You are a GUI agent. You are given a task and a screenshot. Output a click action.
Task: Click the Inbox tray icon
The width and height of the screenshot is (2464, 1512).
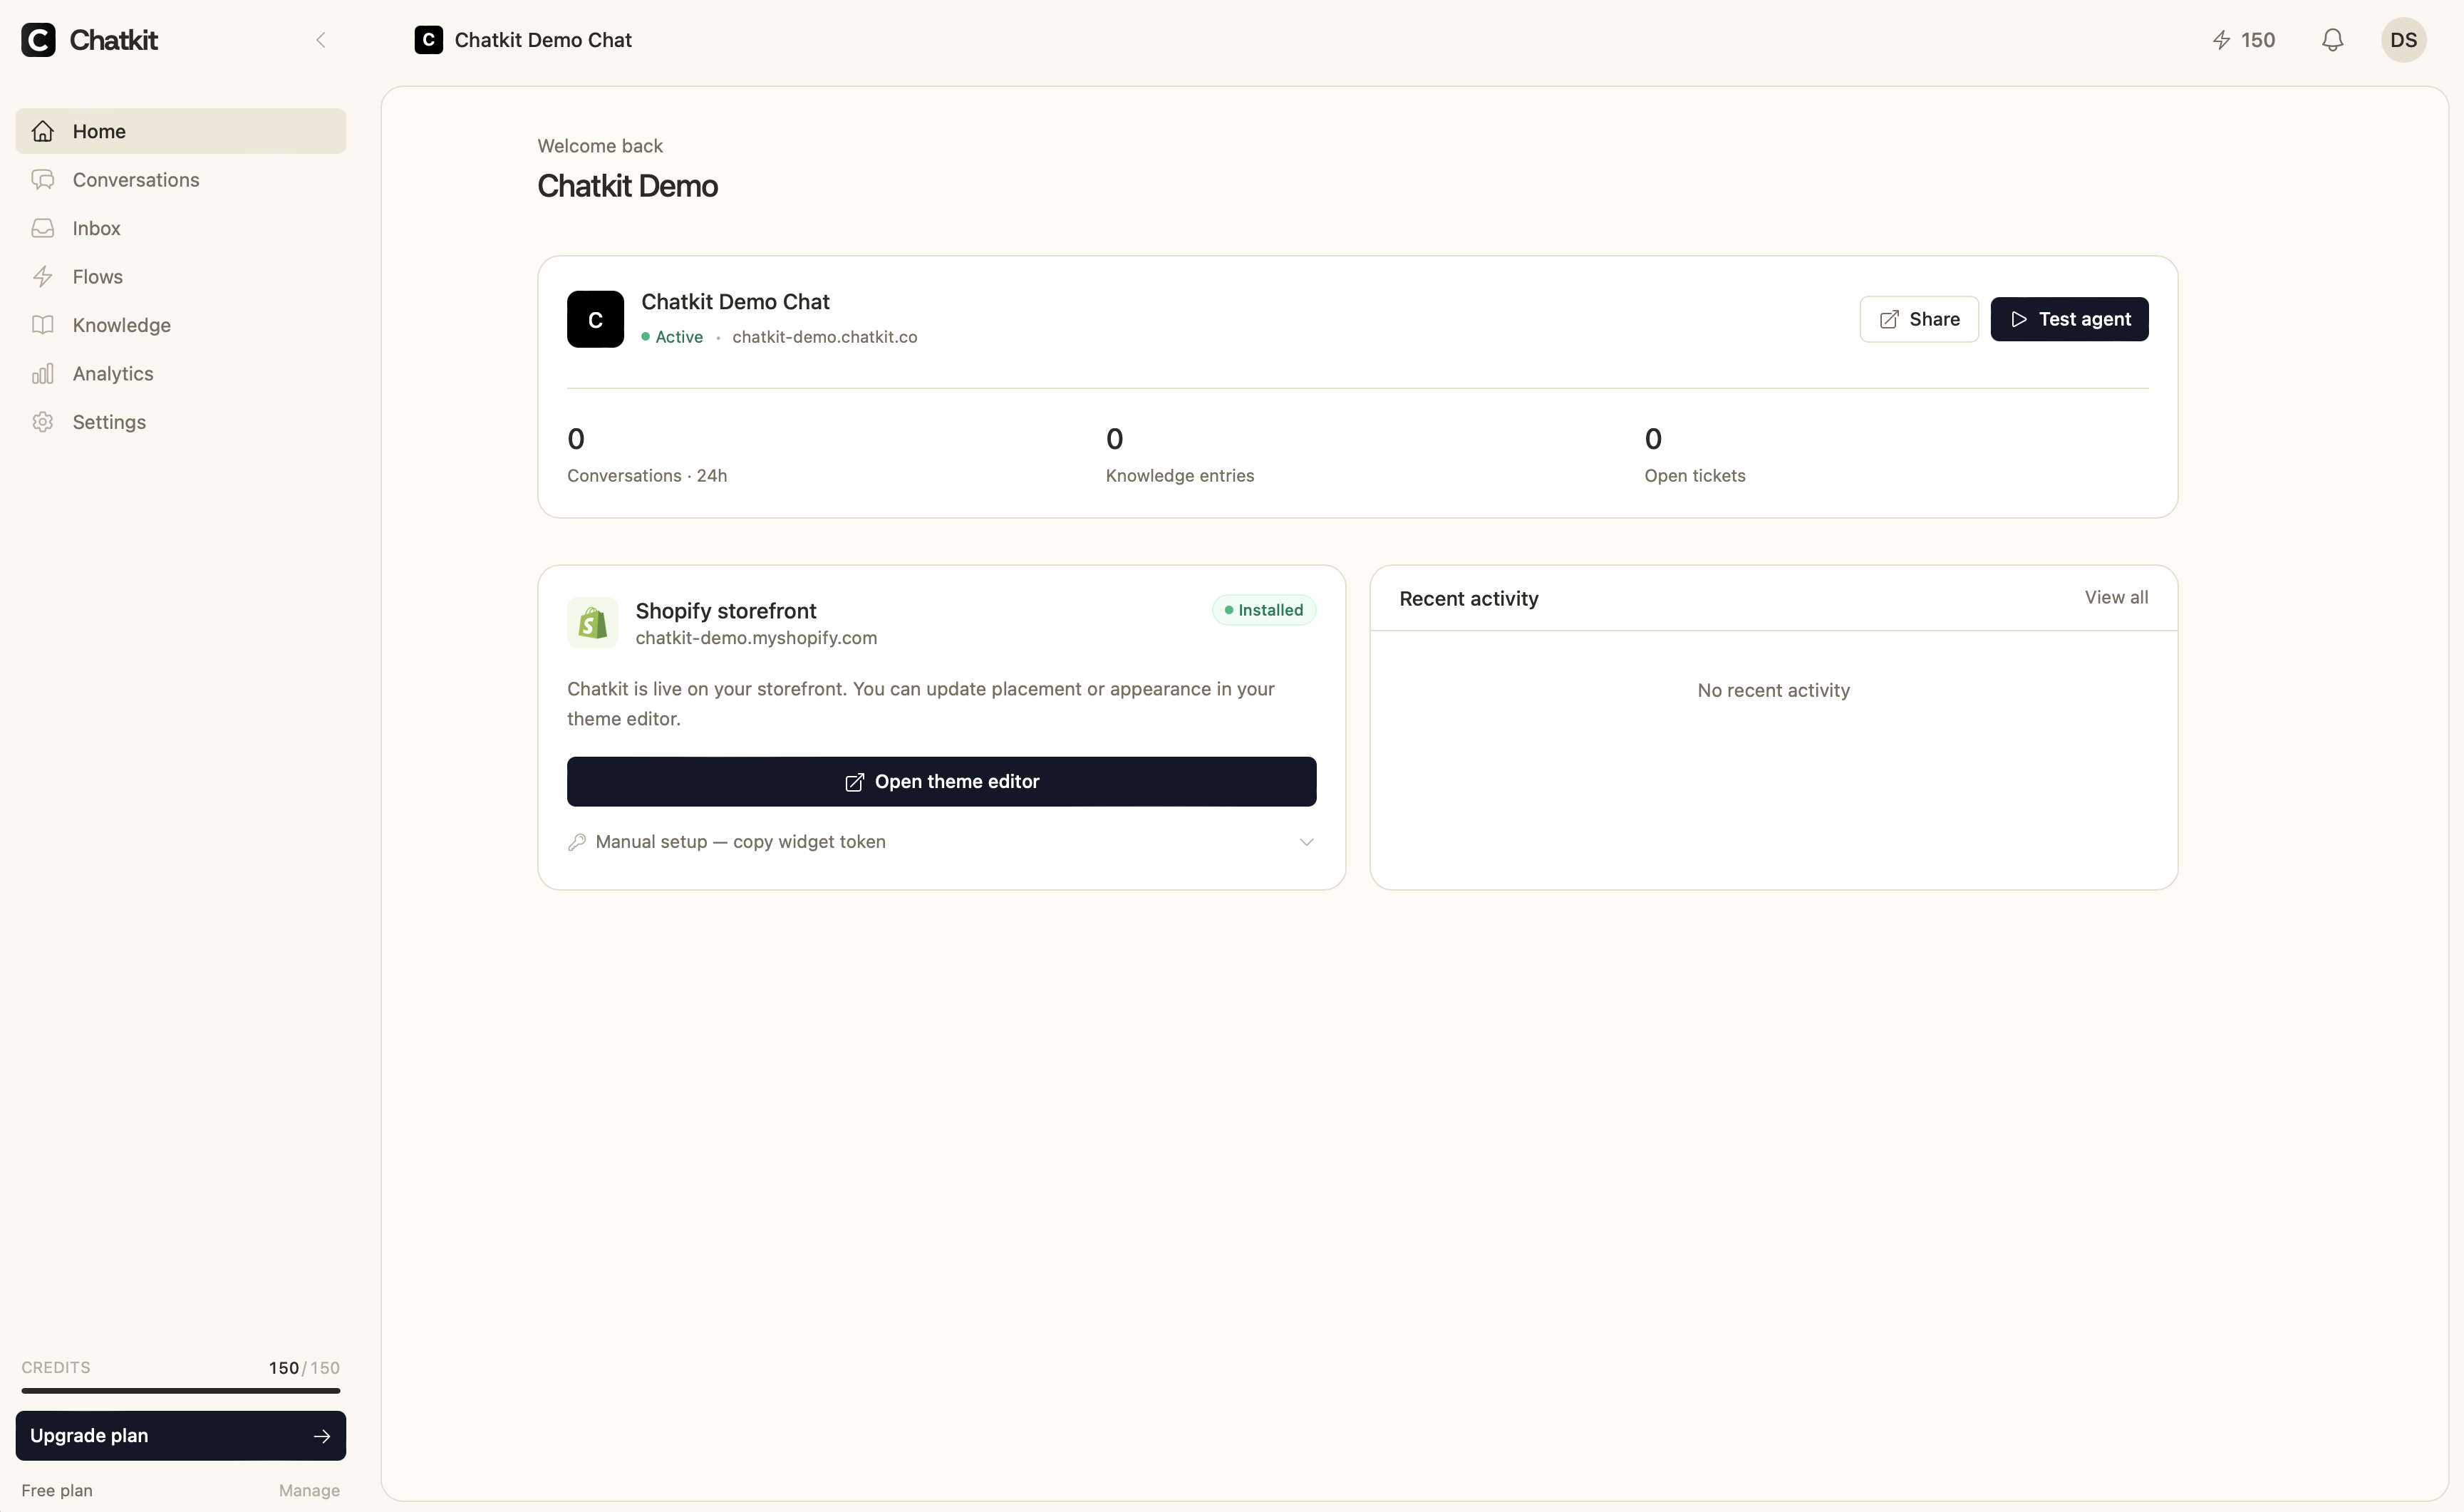(x=42, y=228)
